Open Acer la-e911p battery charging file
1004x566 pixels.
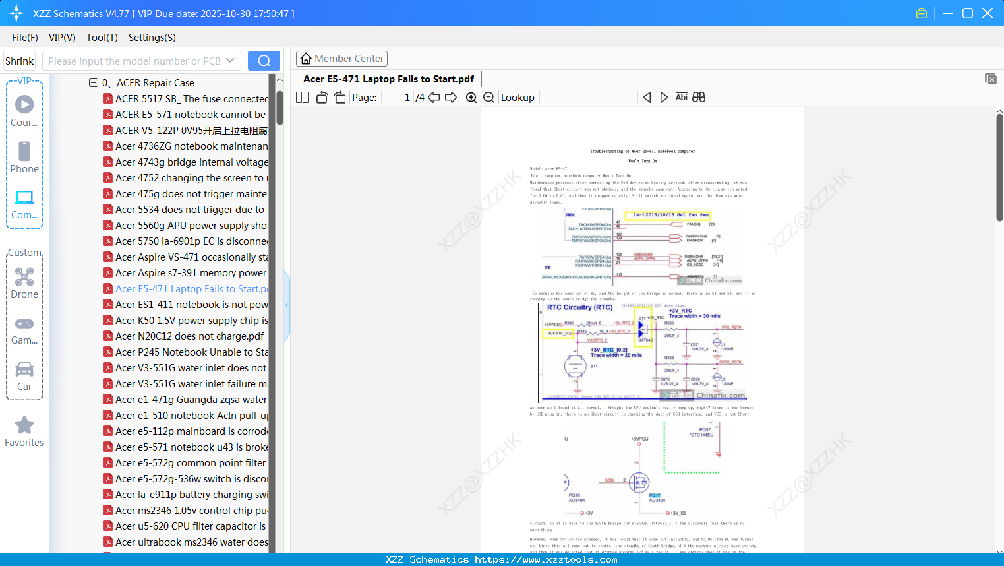pos(191,495)
